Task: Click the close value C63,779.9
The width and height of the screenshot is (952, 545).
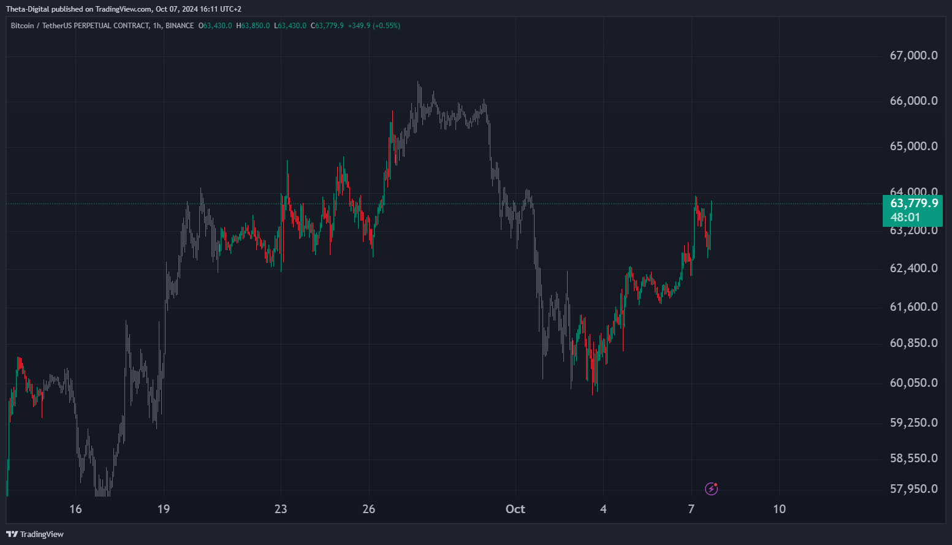Action: [327, 26]
